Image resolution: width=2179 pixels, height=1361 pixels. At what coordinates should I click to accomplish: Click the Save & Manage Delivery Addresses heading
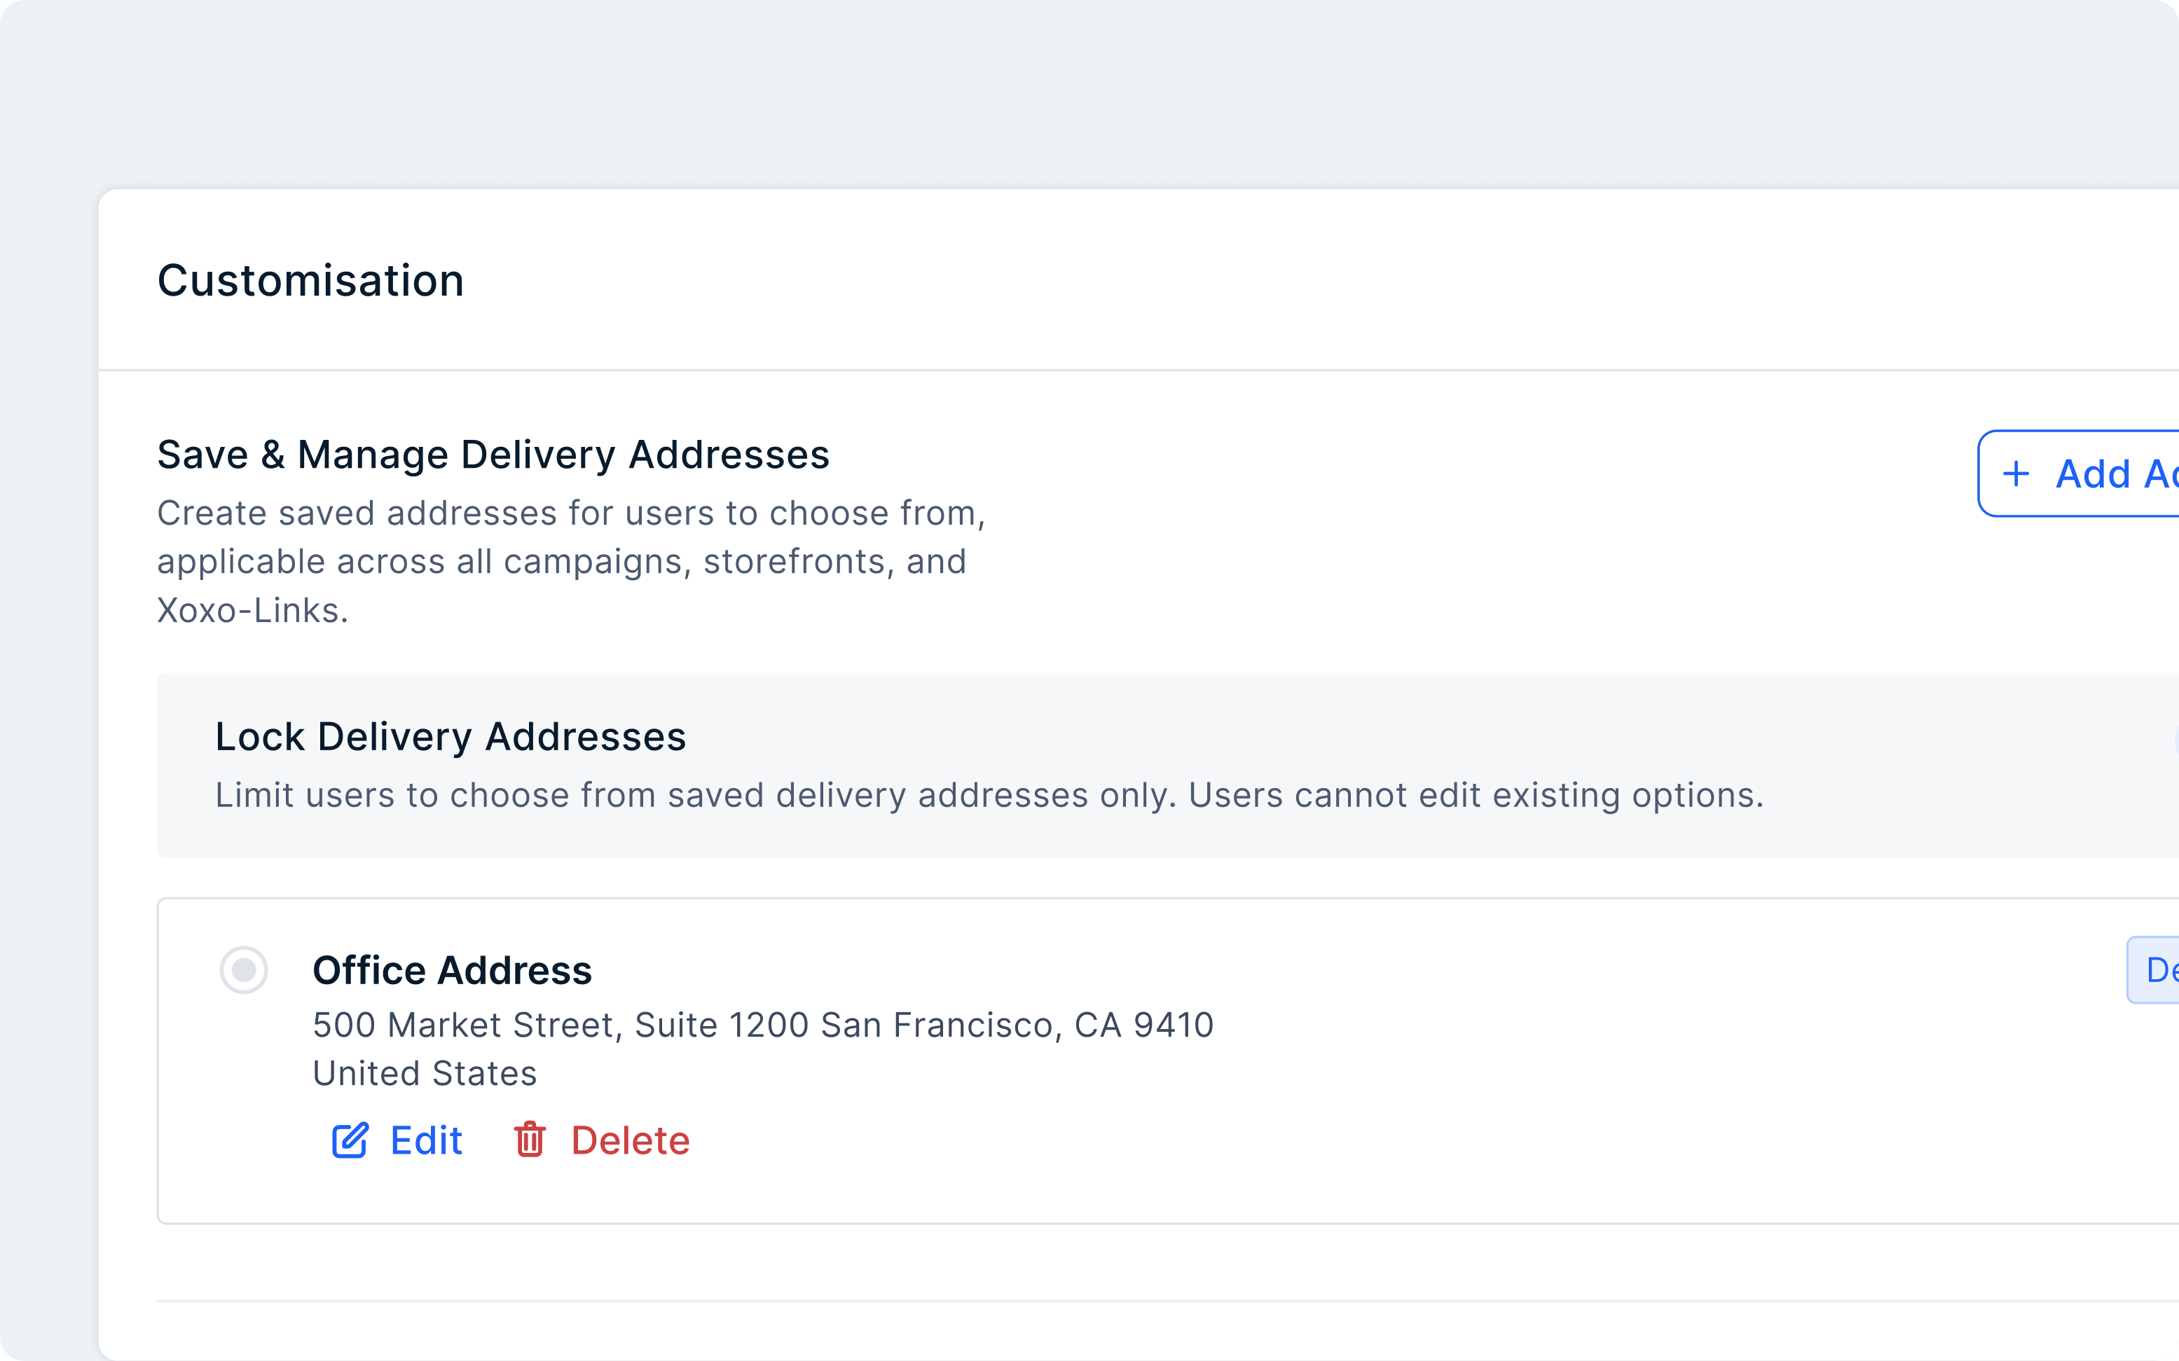click(493, 455)
